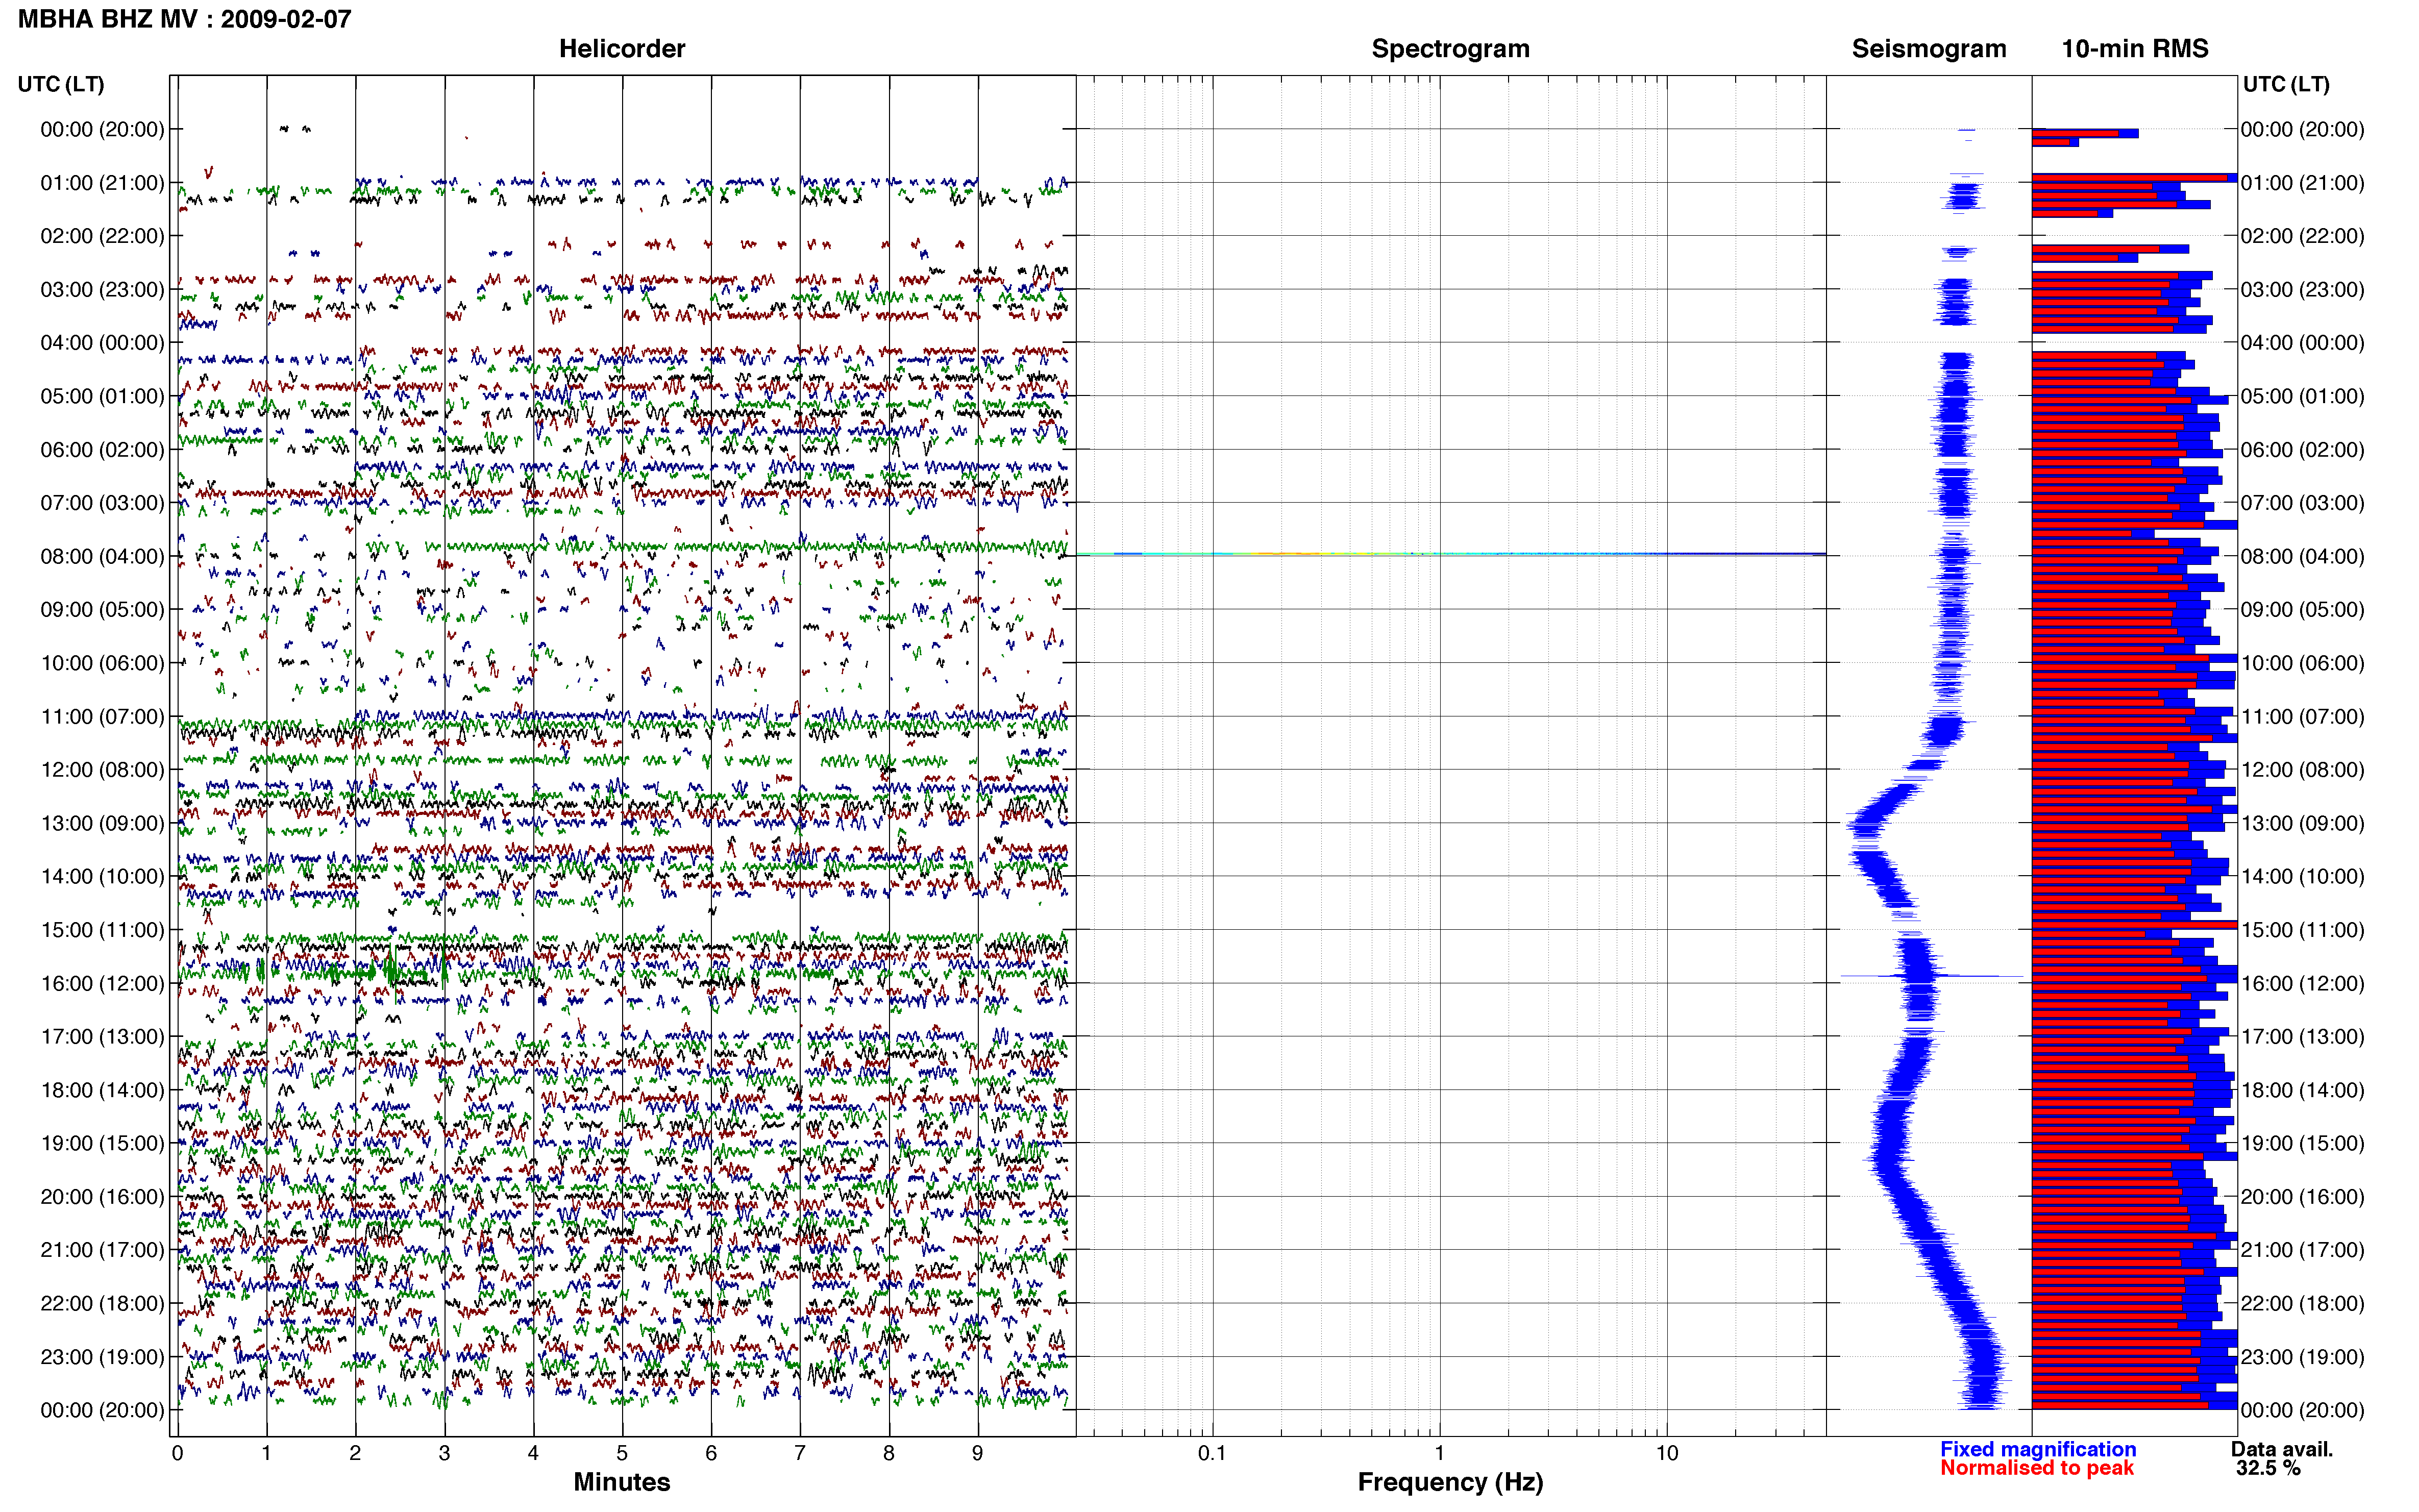Click 21:00 (17:00) on the left time axis
2419x1512 pixels.
(x=102, y=1250)
